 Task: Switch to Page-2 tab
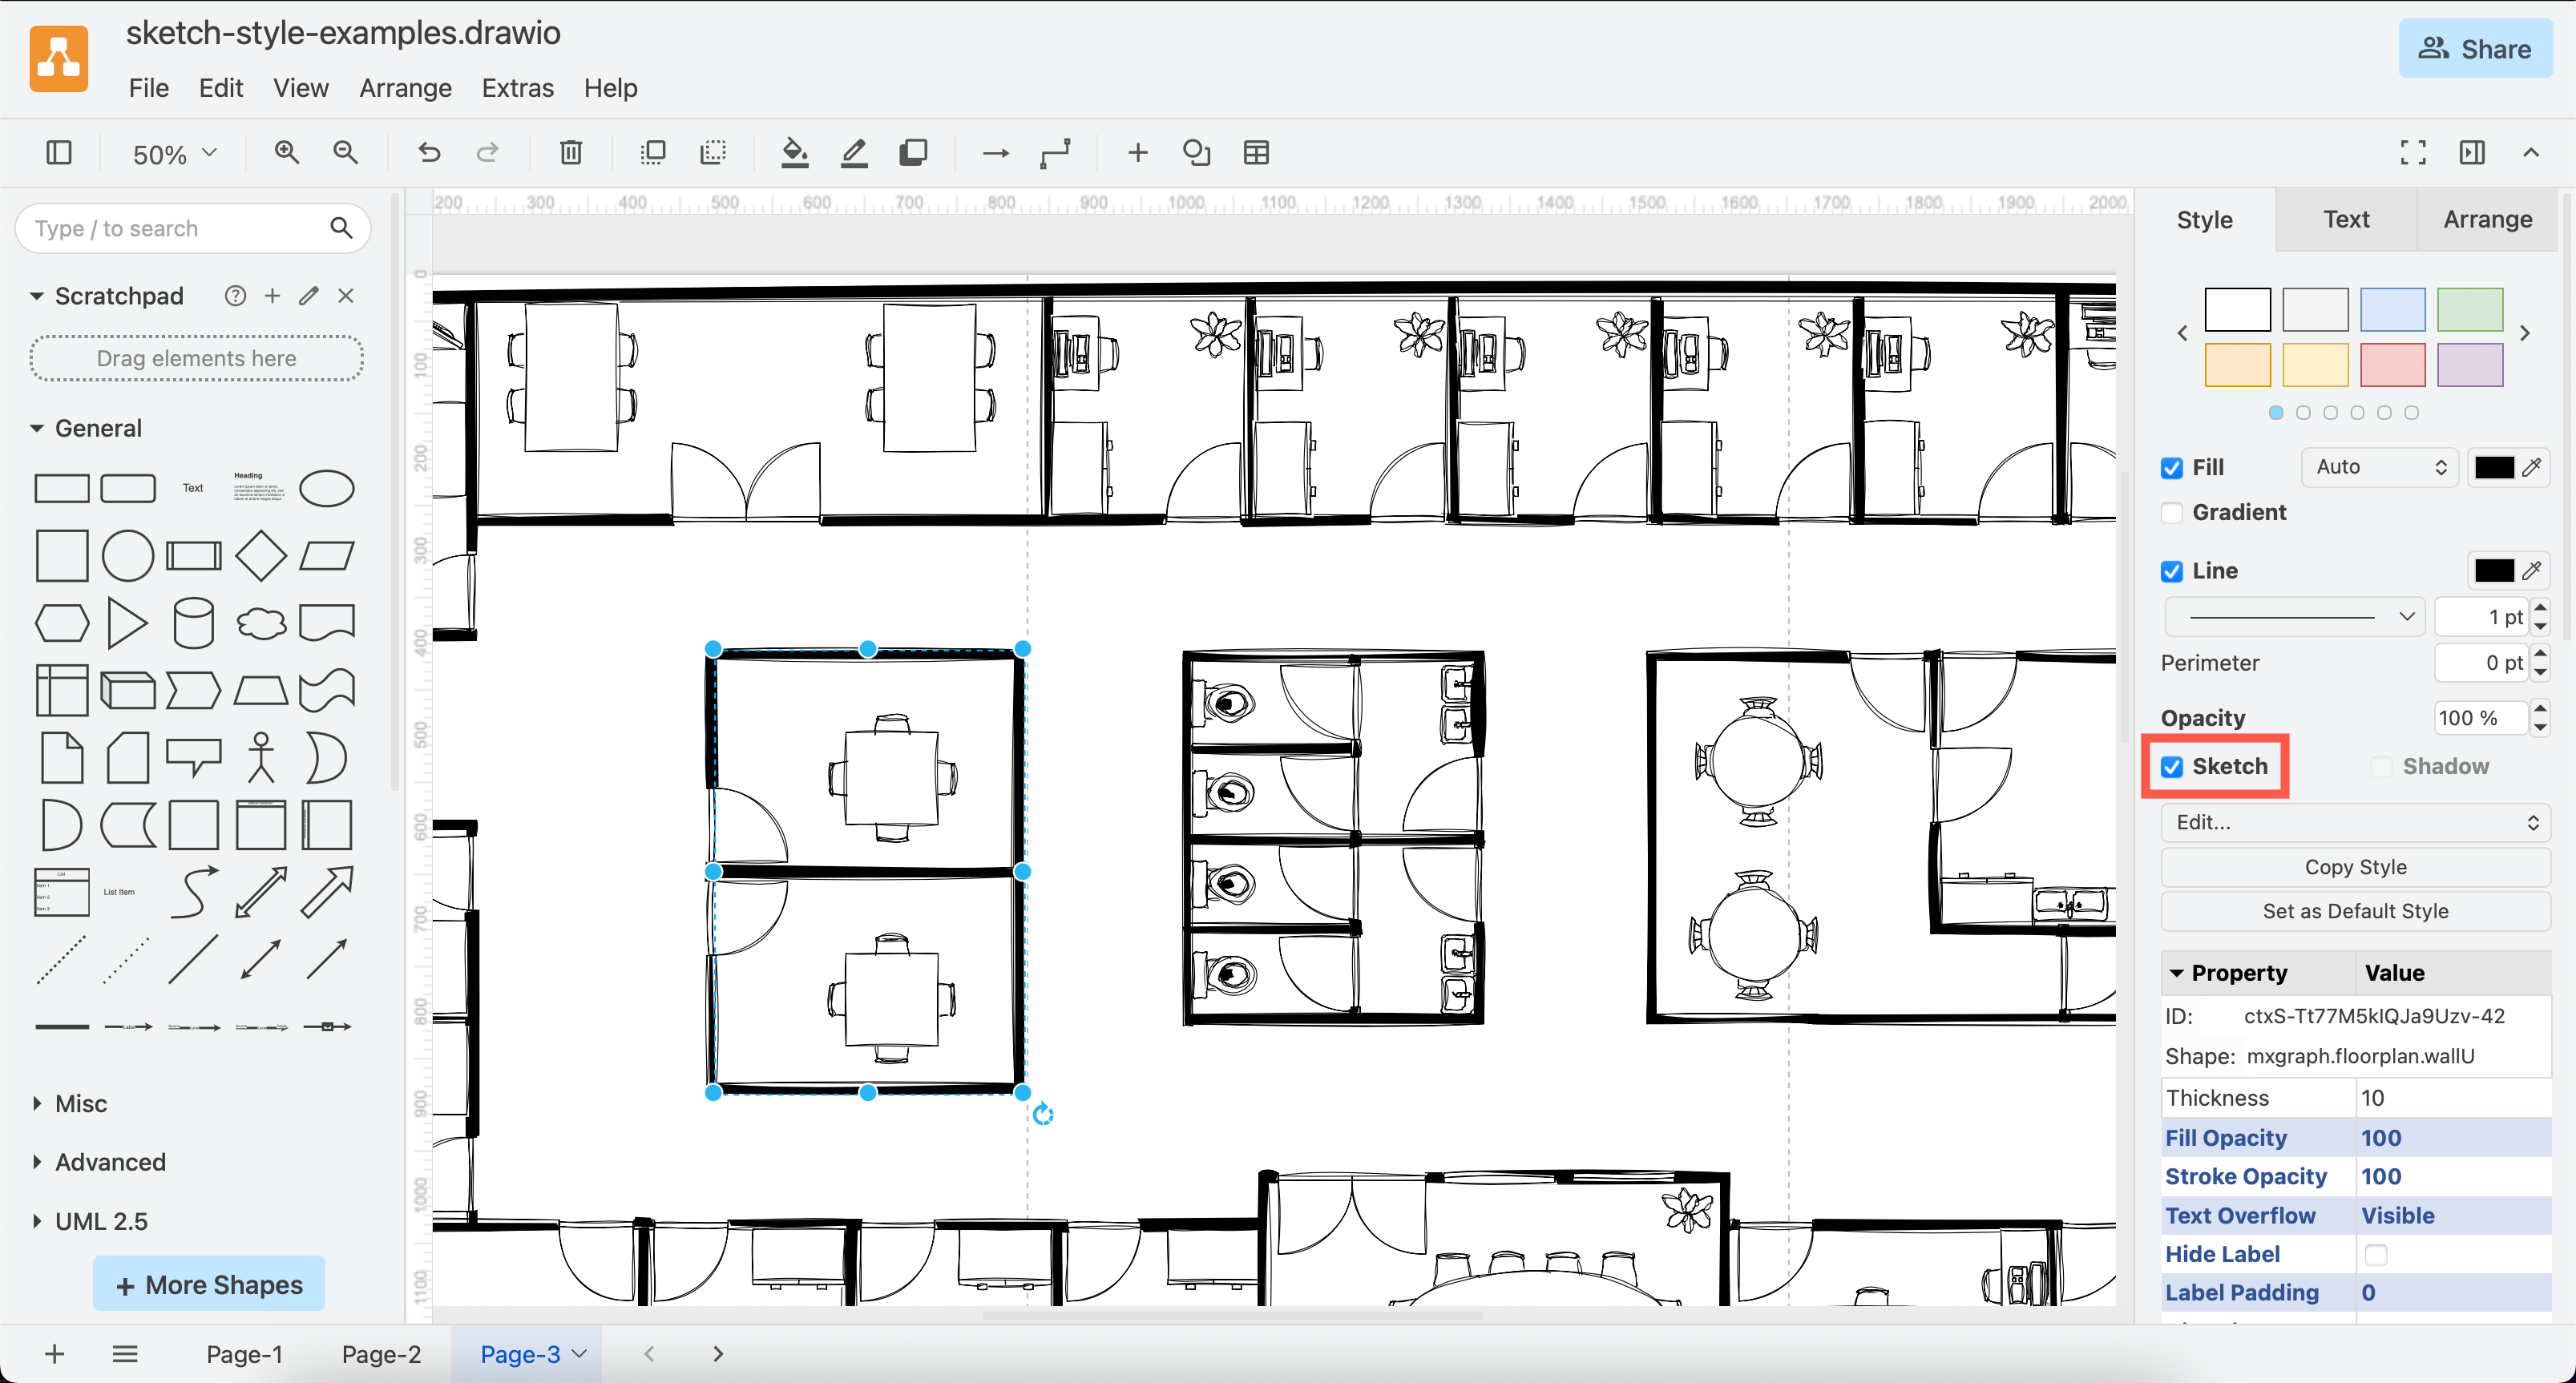tap(381, 1353)
